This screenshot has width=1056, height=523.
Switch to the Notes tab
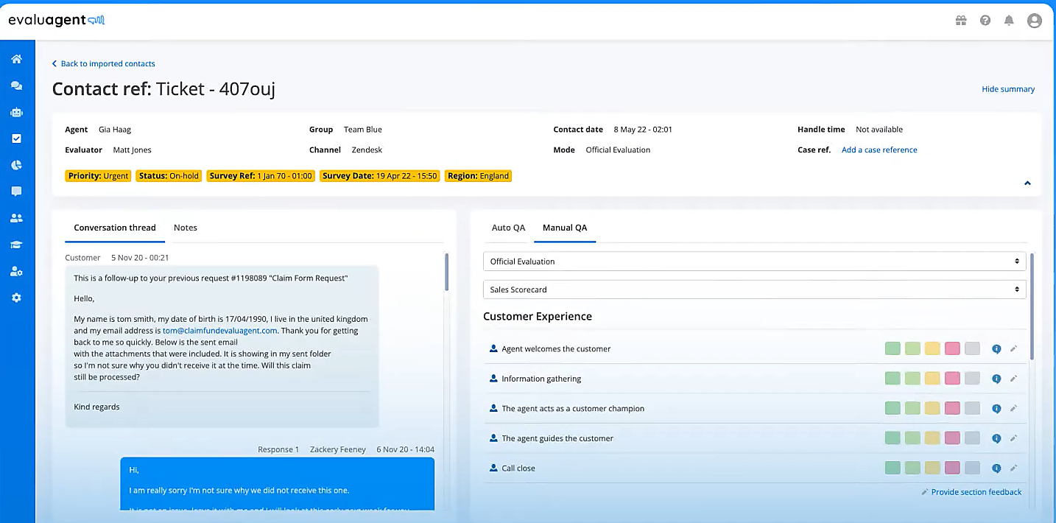[186, 228]
